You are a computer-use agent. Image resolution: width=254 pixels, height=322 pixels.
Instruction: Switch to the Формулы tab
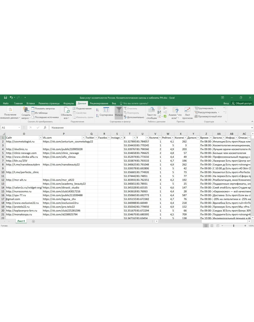tap(68, 103)
